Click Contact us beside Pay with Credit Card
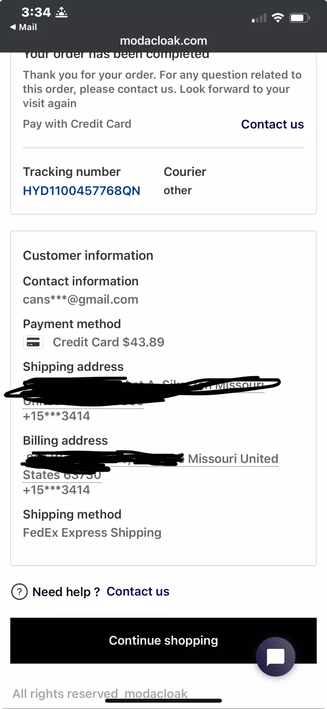This screenshot has width=327, height=709. click(x=272, y=124)
